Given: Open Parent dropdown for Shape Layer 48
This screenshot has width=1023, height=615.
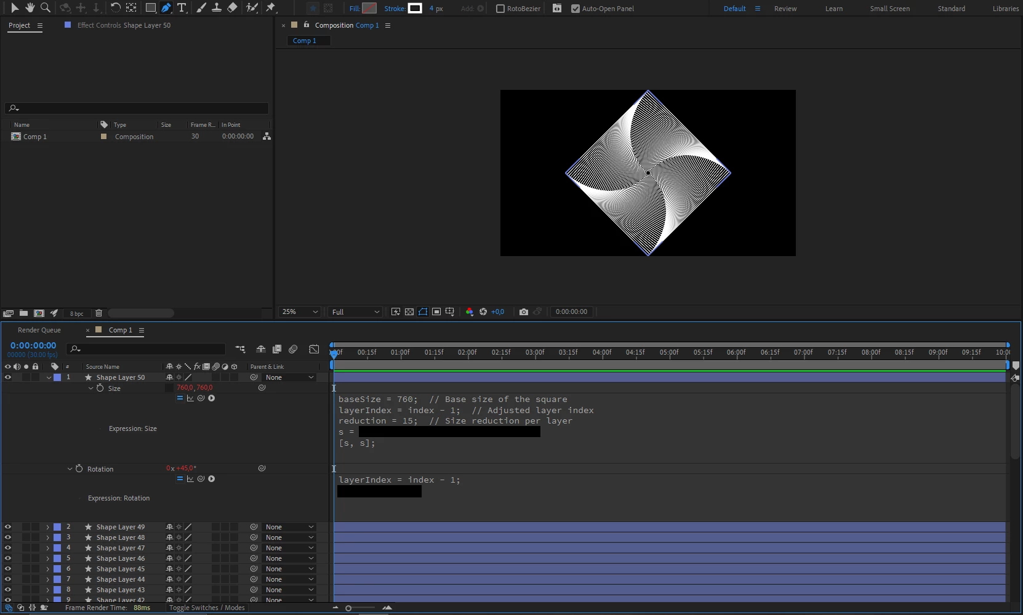Looking at the screenshot, I should click(x=289, y=537).
